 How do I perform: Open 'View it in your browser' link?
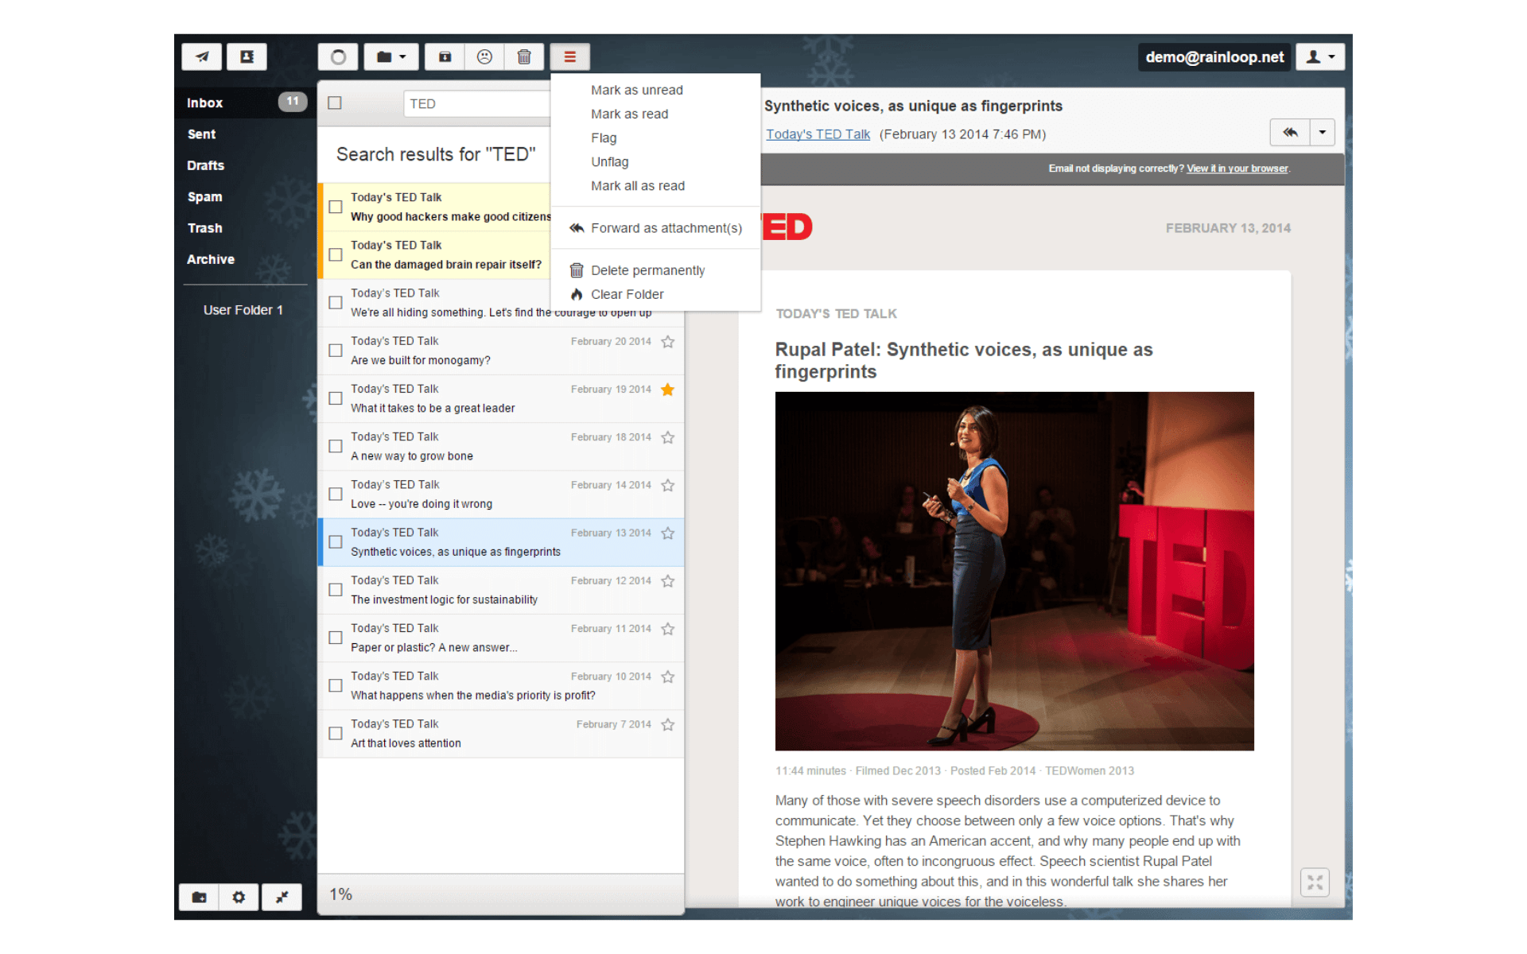[1238, 169]
